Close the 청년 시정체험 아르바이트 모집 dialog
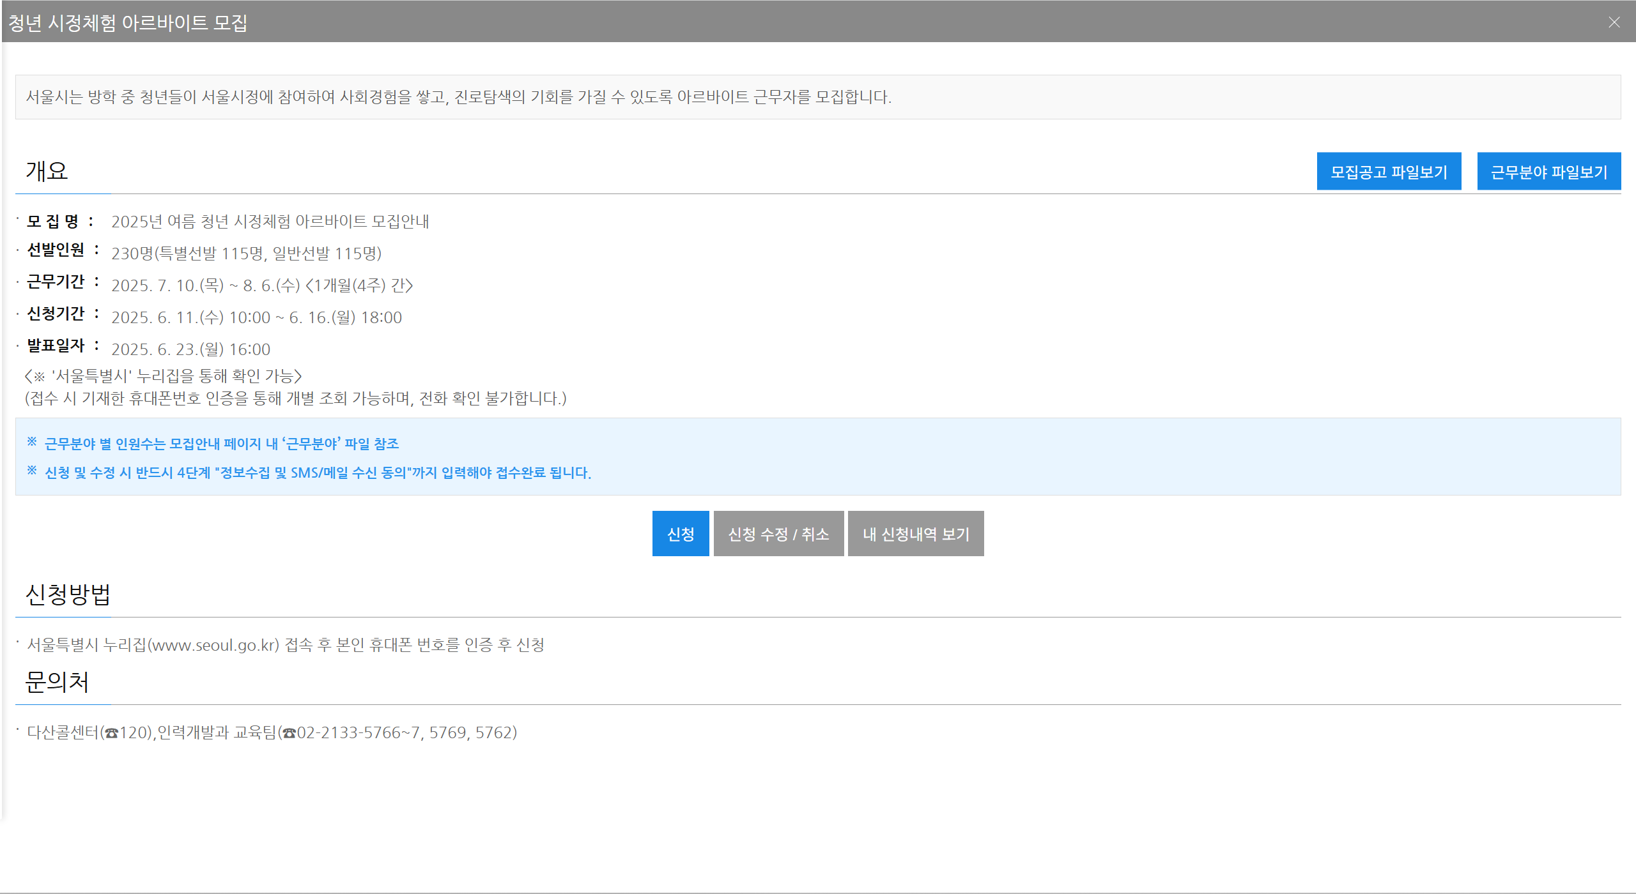 tap(1614, 22)
